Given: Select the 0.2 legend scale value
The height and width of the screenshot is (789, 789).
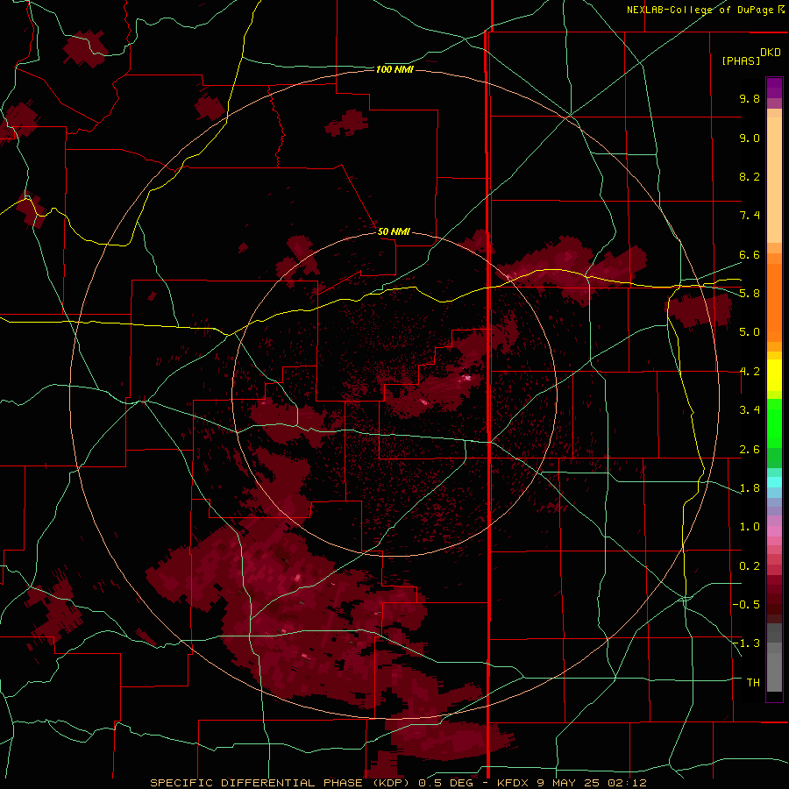Looking at the screenshot, I should [x=750, y=566].
